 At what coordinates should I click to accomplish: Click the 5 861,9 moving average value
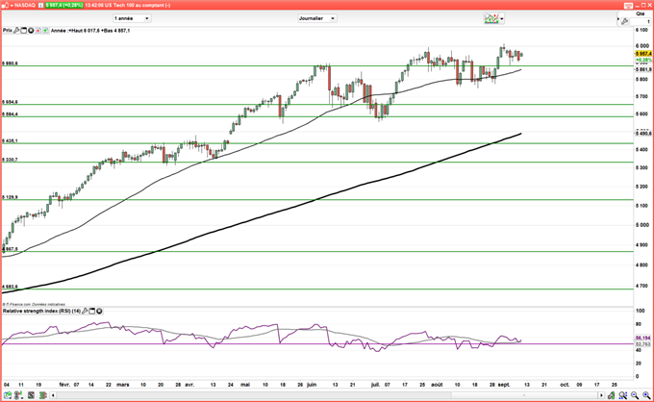point(643,69)
